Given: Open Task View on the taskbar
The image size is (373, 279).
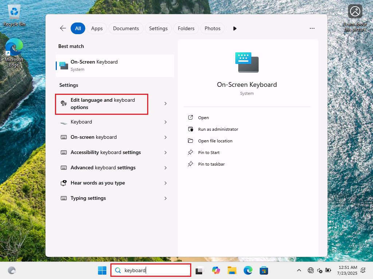Looking at the screenshot, I should [200, 270].
